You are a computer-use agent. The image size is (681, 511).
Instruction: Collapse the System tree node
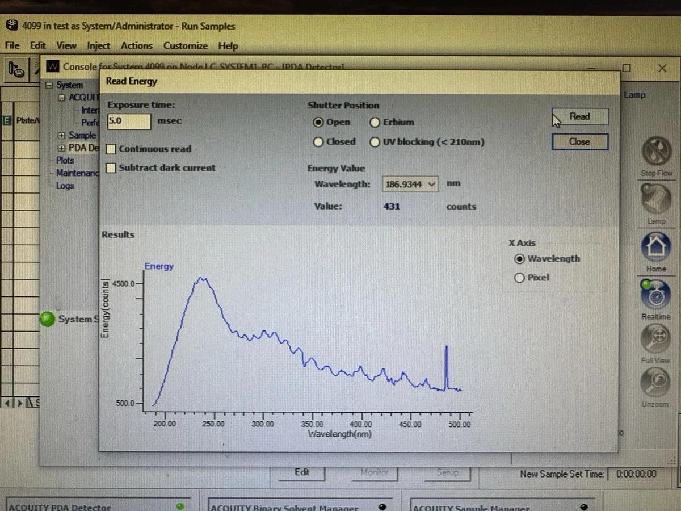49,85
